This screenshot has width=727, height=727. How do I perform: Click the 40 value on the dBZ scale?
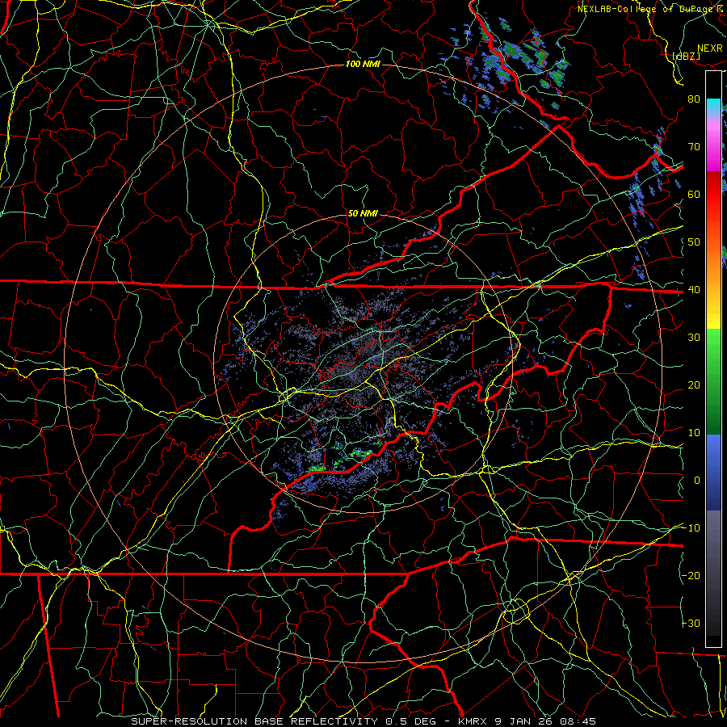coord(694,290)
